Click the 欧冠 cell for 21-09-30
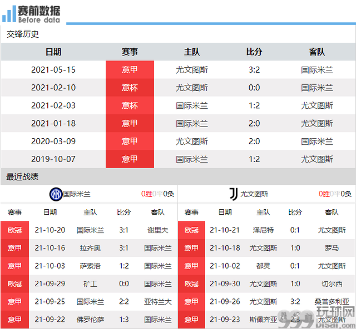This screenshot has width=356, height=329. (191, 284)
